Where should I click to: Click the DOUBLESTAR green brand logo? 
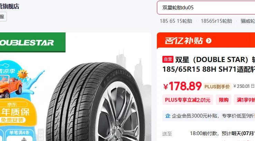[33, 42]
